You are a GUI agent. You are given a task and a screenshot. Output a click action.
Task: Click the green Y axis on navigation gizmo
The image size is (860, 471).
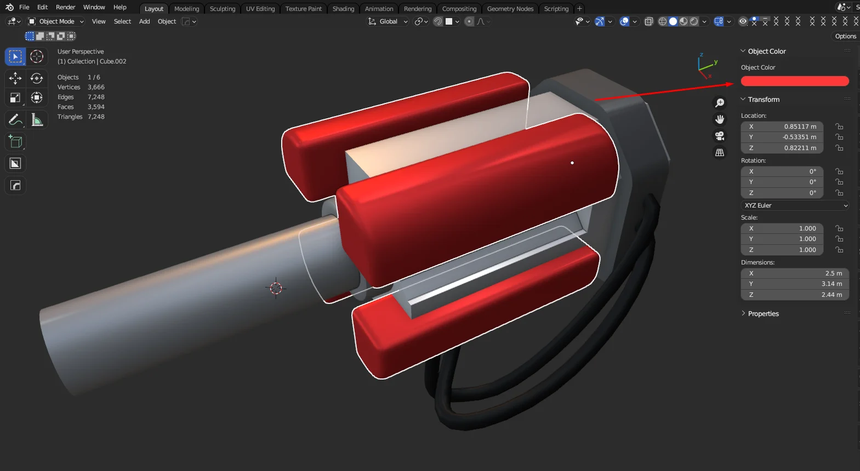tap(715, 62)
